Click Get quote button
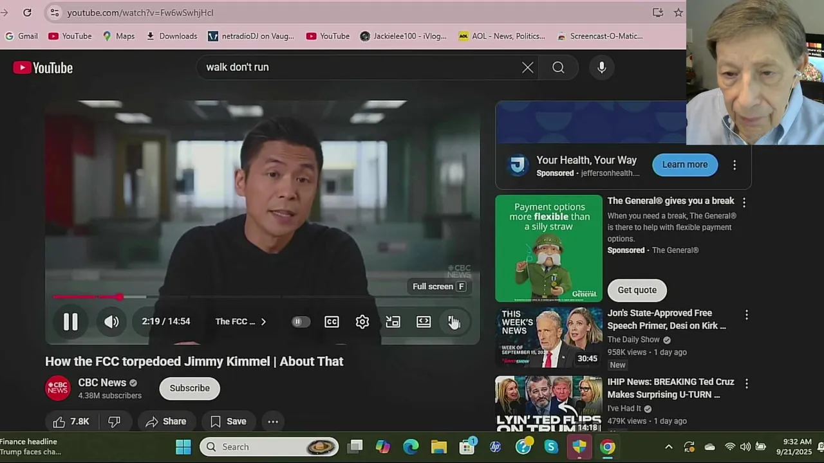The width and height of the screenshot is (824, 463). pyautogui.click(x=637, y=290)
